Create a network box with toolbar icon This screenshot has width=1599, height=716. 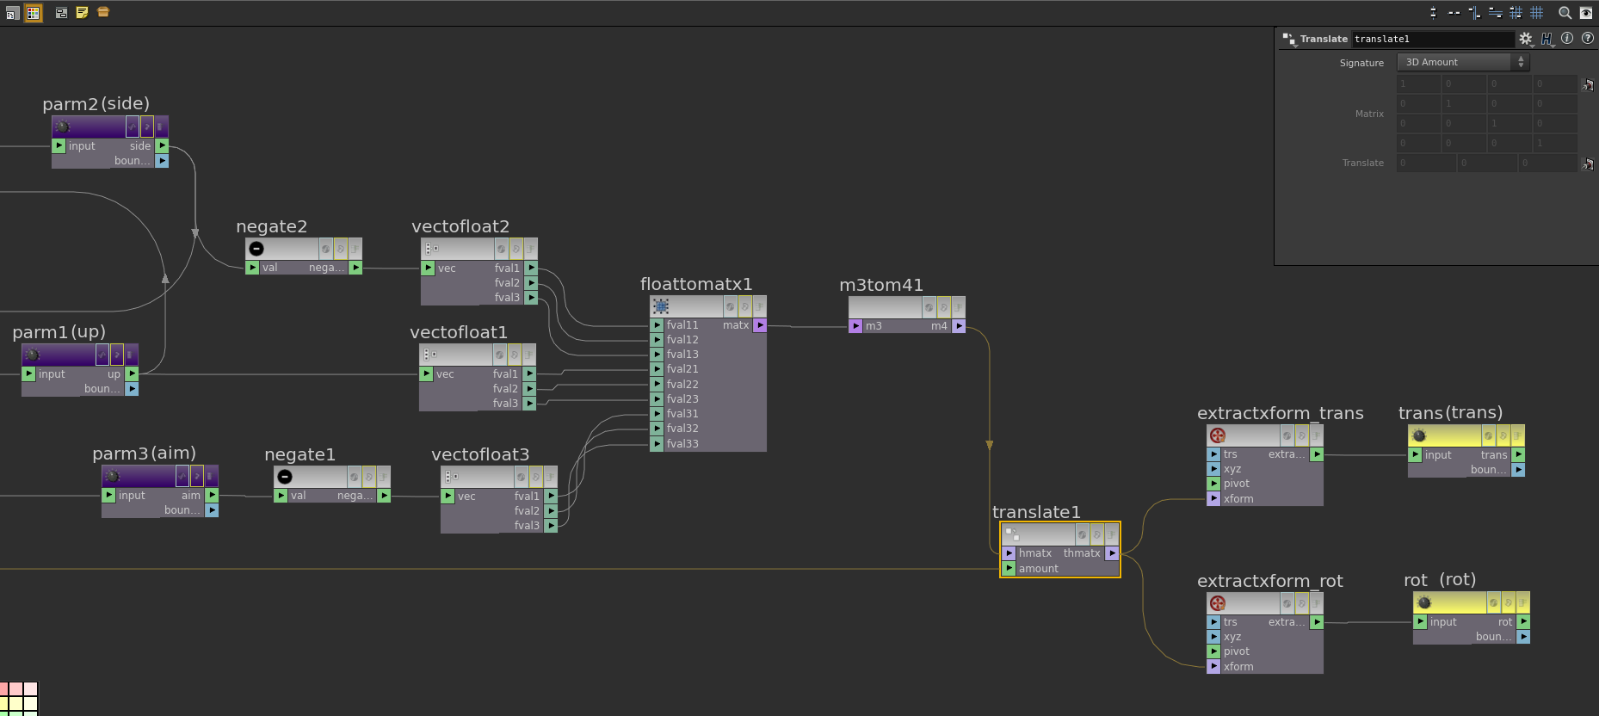[x=61, y=13]
